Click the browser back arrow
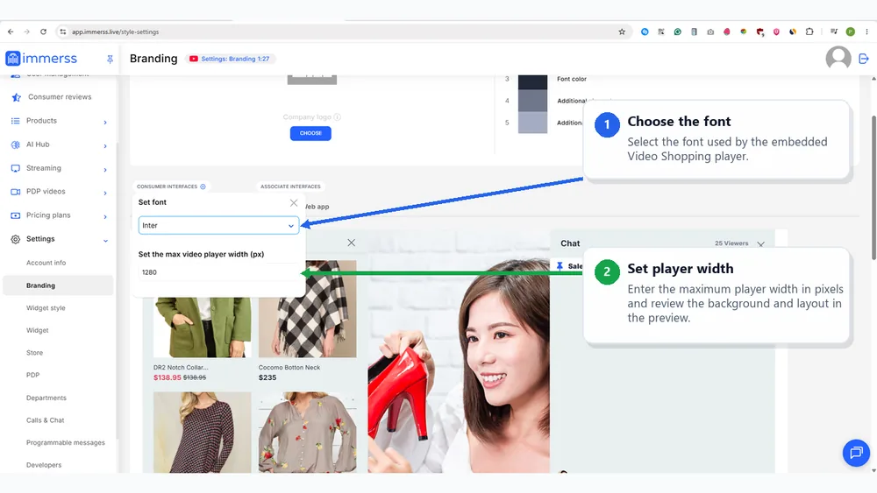The image size is (877, 493). pos(11,32)
